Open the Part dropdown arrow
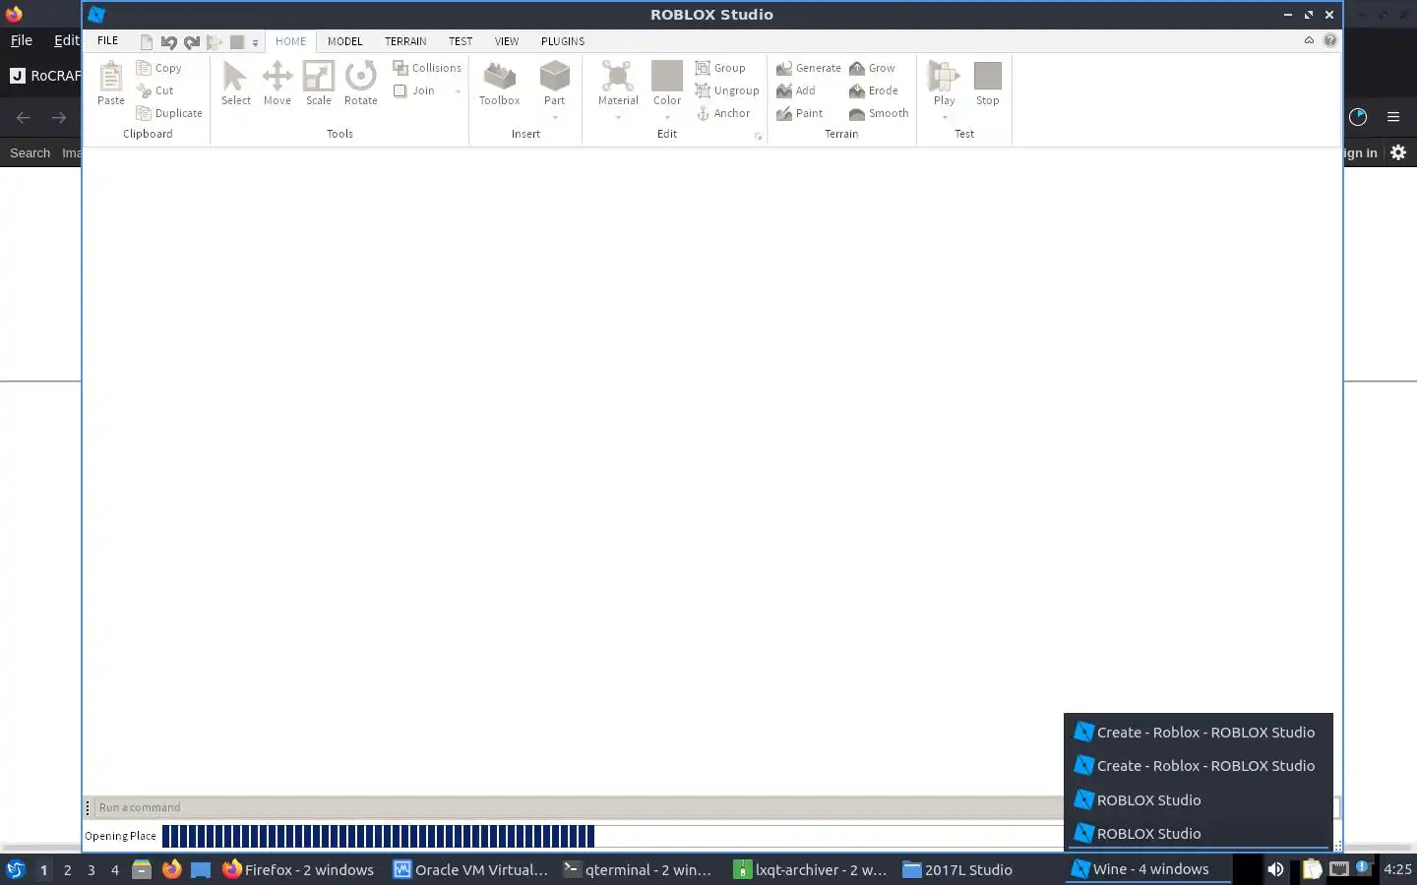Image resolution: width=1417 pixels, height=885 pixels. 555,118
